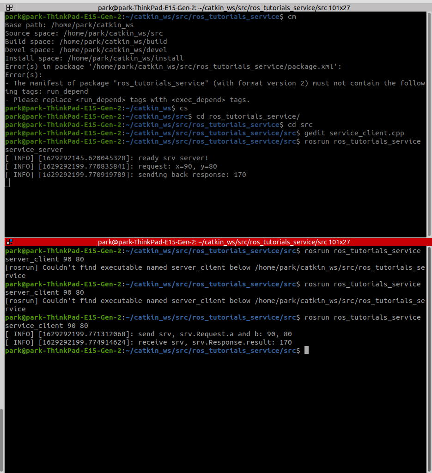Click 'sending back response: 170' log line
The width and height of the screenshot is (432, 473).
coord(126,175)
